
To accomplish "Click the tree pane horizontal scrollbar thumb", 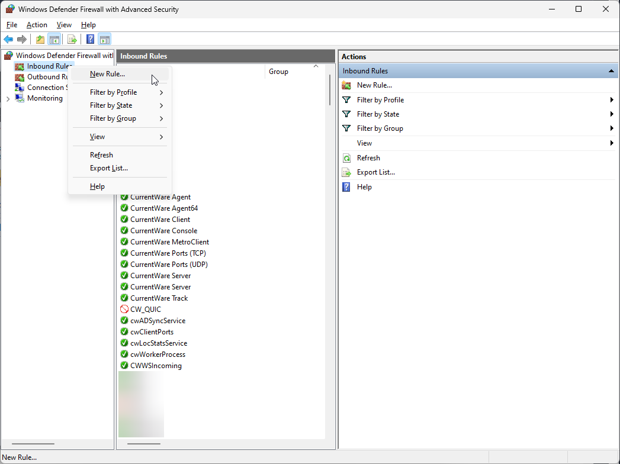I will pos(33,444).
